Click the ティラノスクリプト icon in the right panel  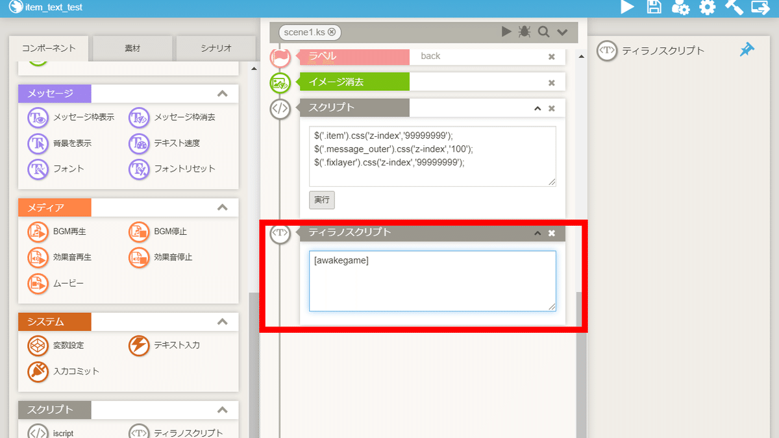tap(606, 51)
